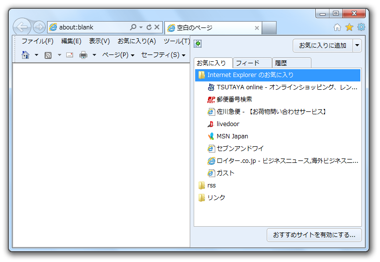Click the search magnifier in address bar
Image resolution: width=380 pixels, height=262 pixels.
(133, 27)
